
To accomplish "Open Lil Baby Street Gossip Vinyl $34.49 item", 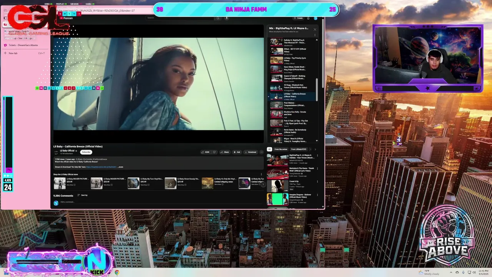I will (x=182, y=183).
